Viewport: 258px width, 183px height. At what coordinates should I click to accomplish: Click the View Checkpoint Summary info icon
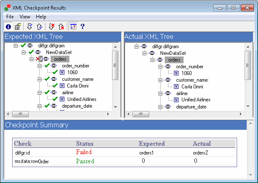point(9,26)
